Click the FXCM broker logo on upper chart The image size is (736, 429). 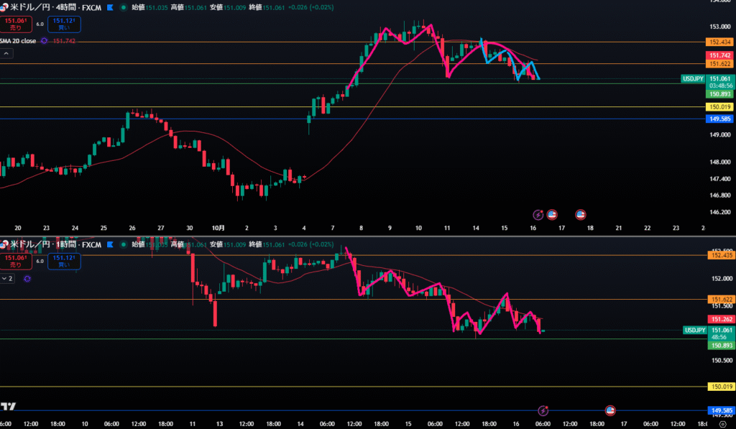(x=109, y=7)
